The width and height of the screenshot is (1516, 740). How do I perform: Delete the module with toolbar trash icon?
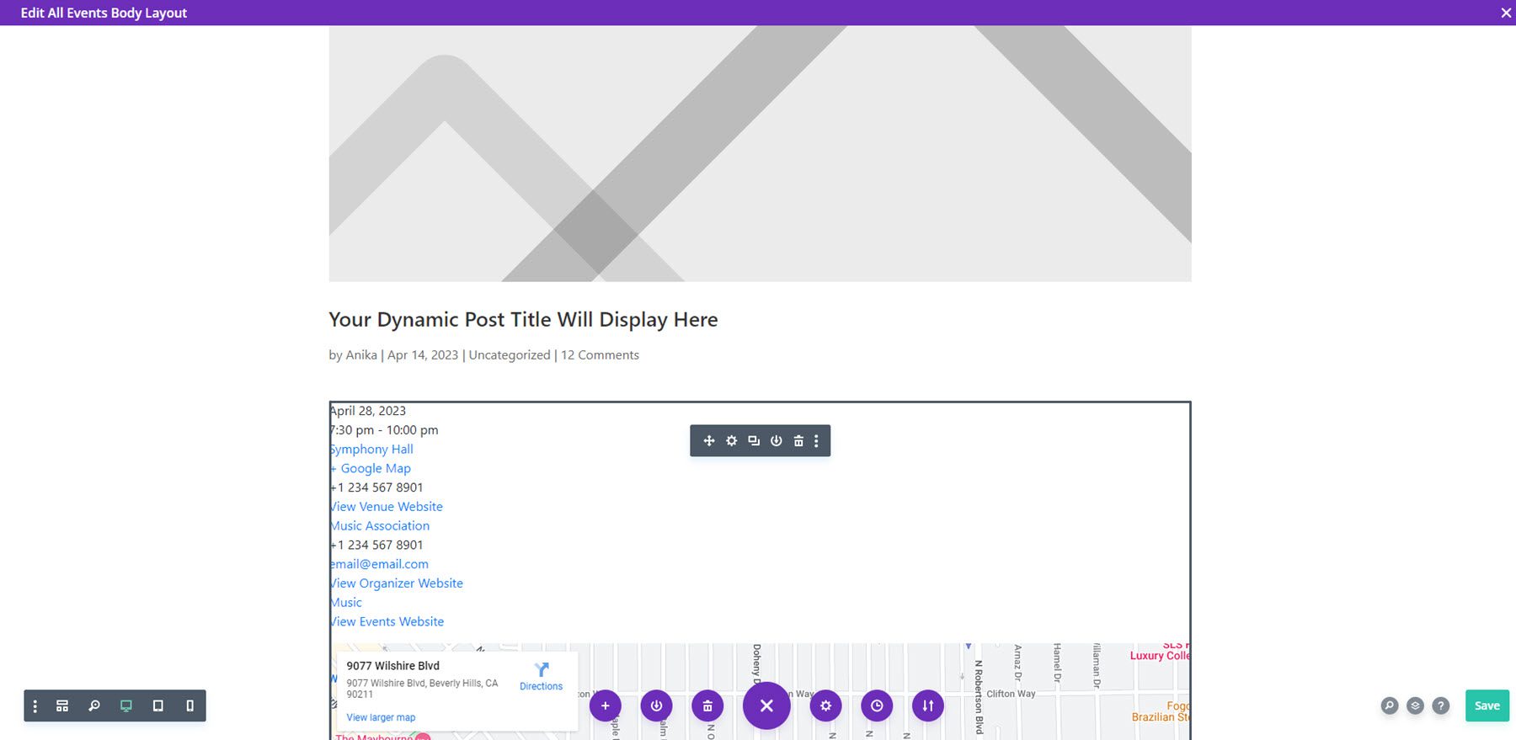pos(798,441)
